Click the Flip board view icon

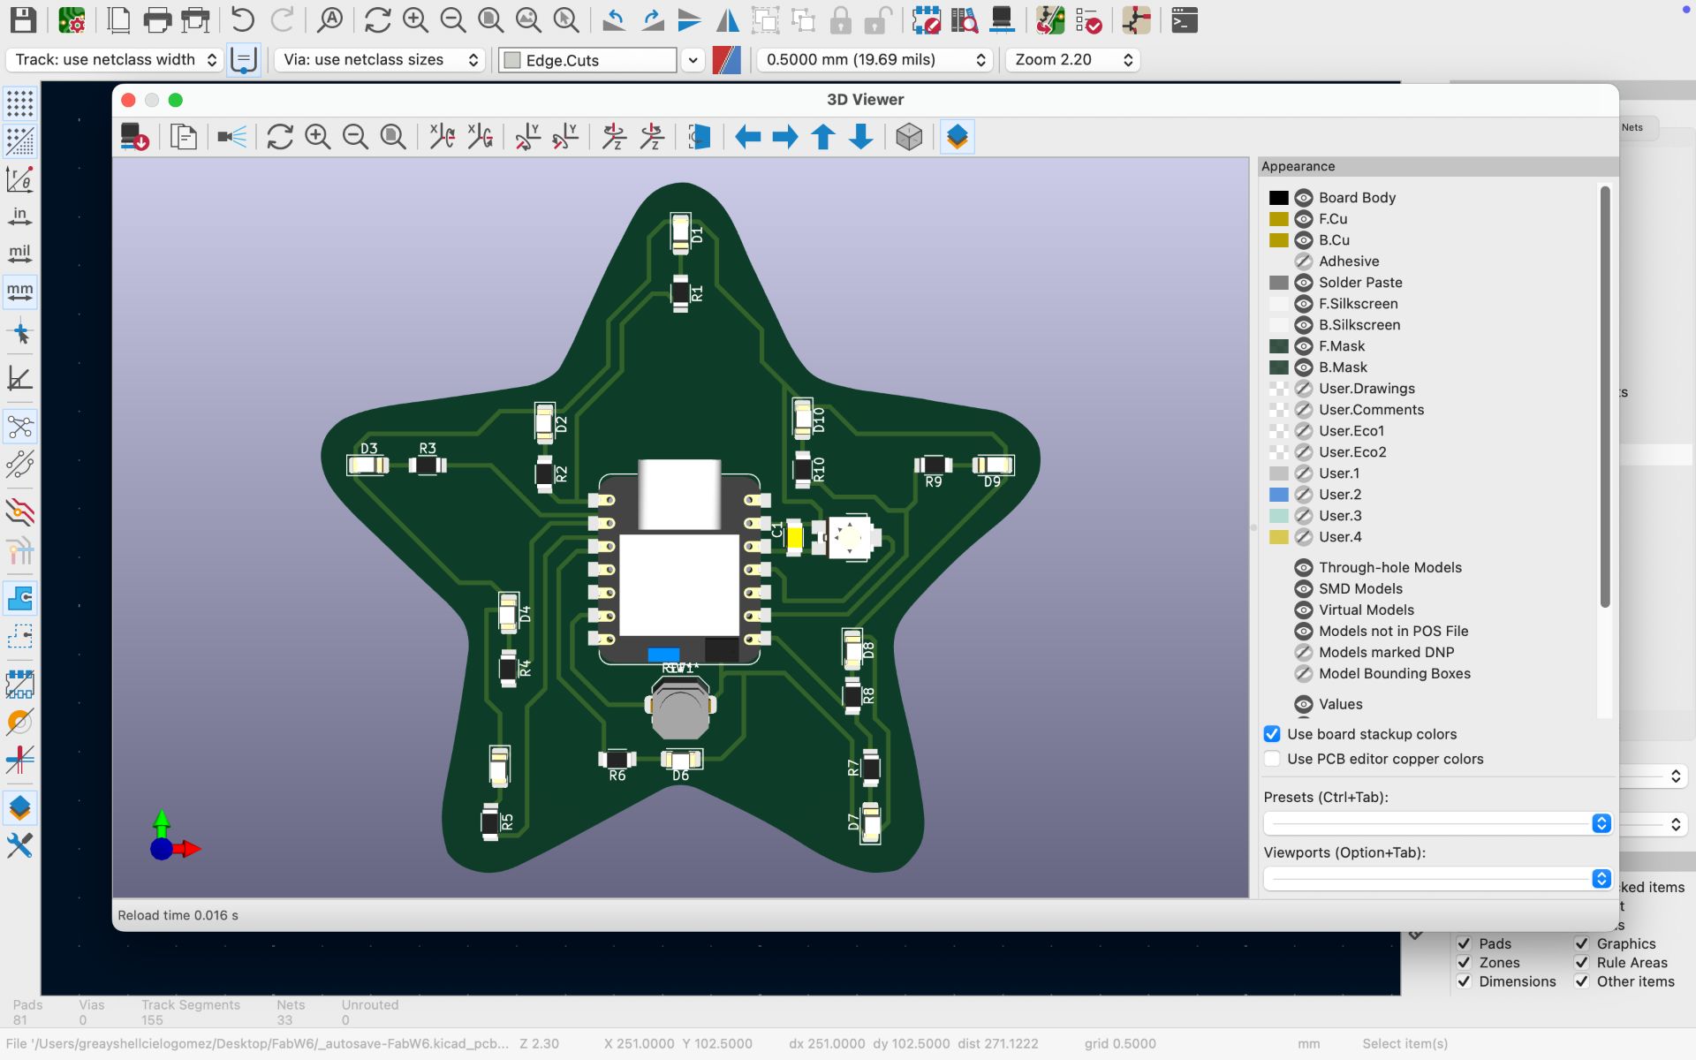coord(700,137)
